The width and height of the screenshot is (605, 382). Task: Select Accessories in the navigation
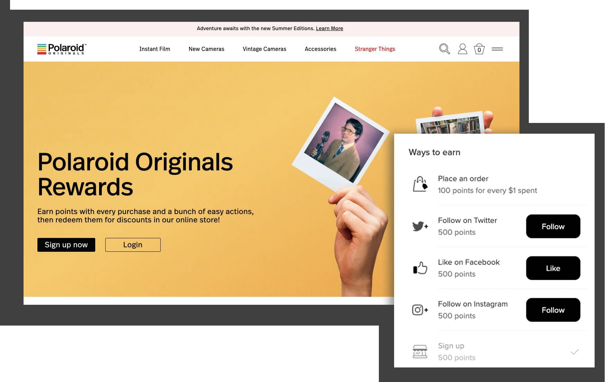(320, 49)
